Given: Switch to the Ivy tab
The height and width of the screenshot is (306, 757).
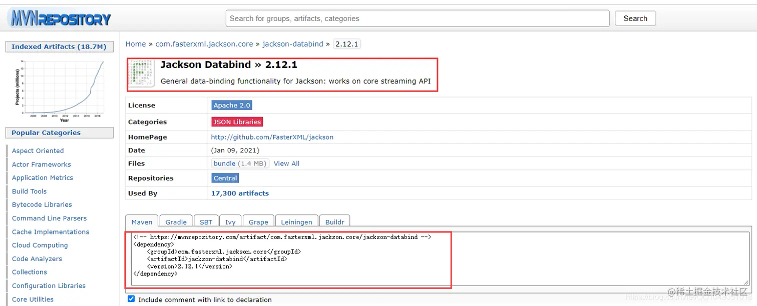Looking at the screenshot, I should coord(230,222).
